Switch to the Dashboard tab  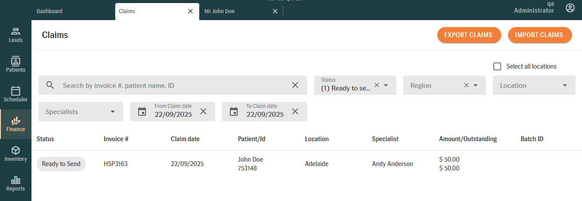49,11
